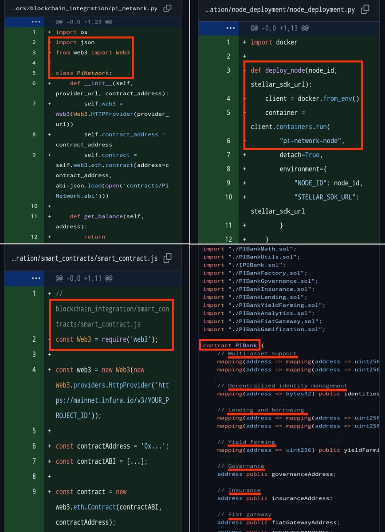Click "const contractAddress = '0x...';" line

point(112,446)
